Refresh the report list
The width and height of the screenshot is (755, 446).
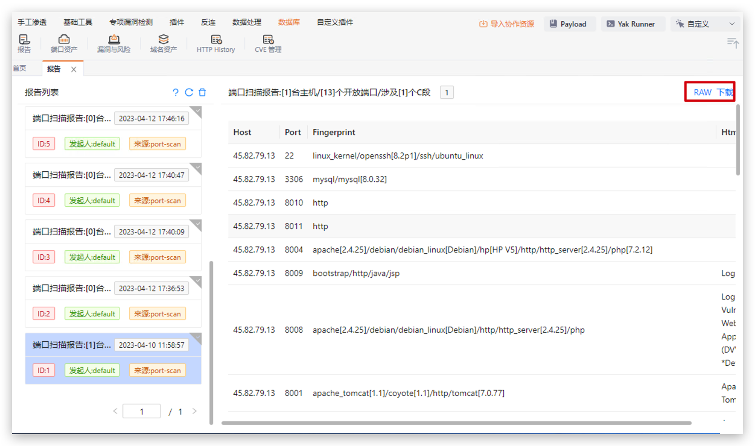point(189,92)
